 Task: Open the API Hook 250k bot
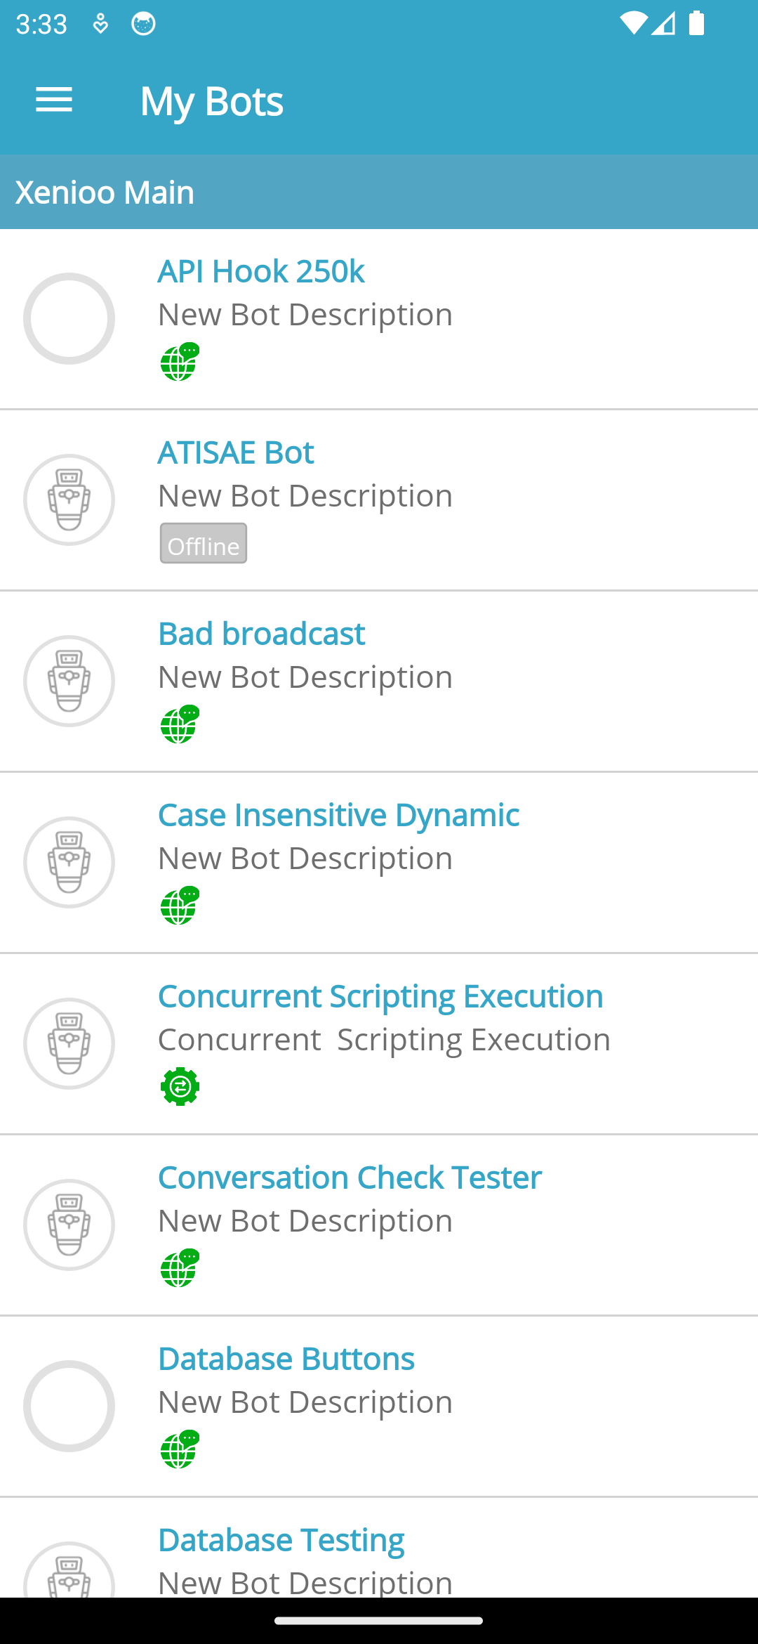(x=261, y=271)
